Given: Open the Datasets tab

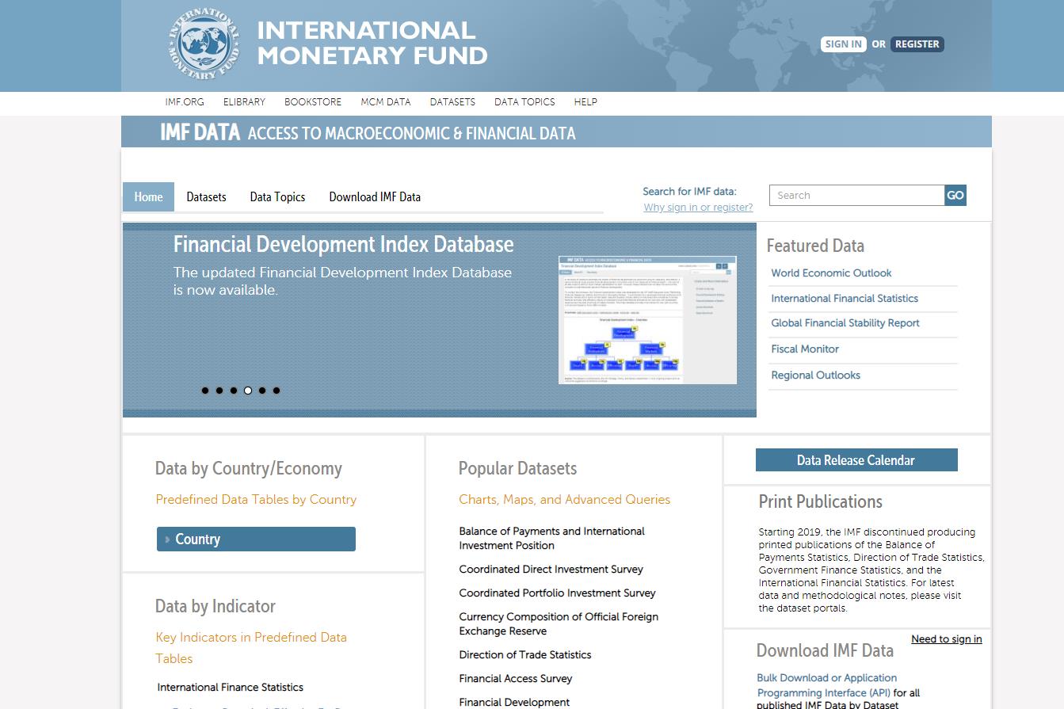Looking at the screenshot, I should 206,197.
